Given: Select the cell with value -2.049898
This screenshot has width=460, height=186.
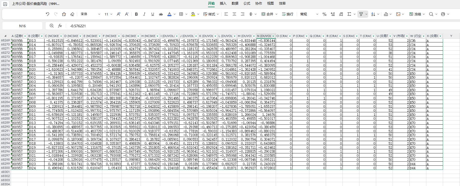Looking at the screenshot, I should [x=54, y=53].
